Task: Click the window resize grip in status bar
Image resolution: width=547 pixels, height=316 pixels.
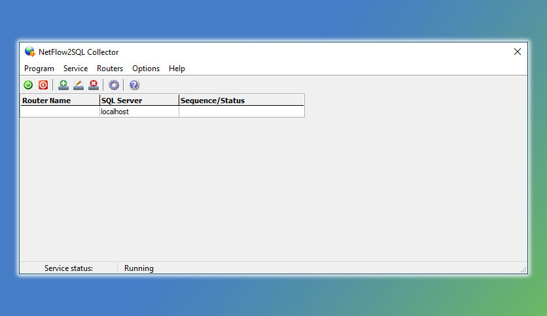Action: pyautogui.click(x=523, y=270)
